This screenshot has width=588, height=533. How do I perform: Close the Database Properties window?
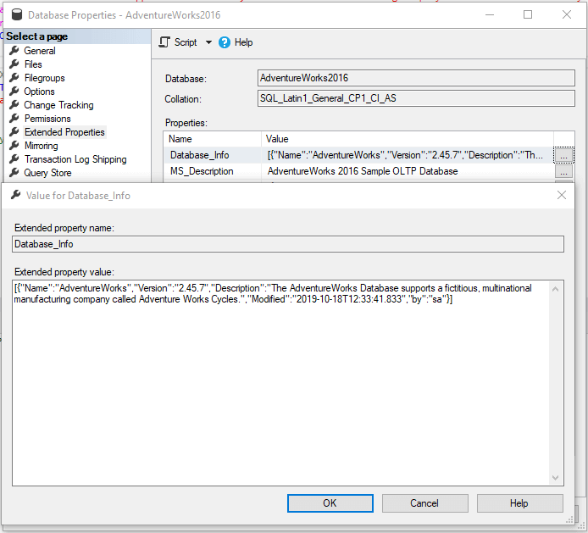point(567,14)
